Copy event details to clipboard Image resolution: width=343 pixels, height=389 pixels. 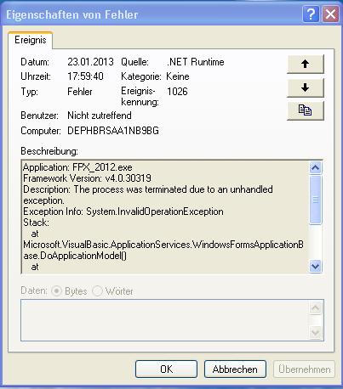coord(306,110)
